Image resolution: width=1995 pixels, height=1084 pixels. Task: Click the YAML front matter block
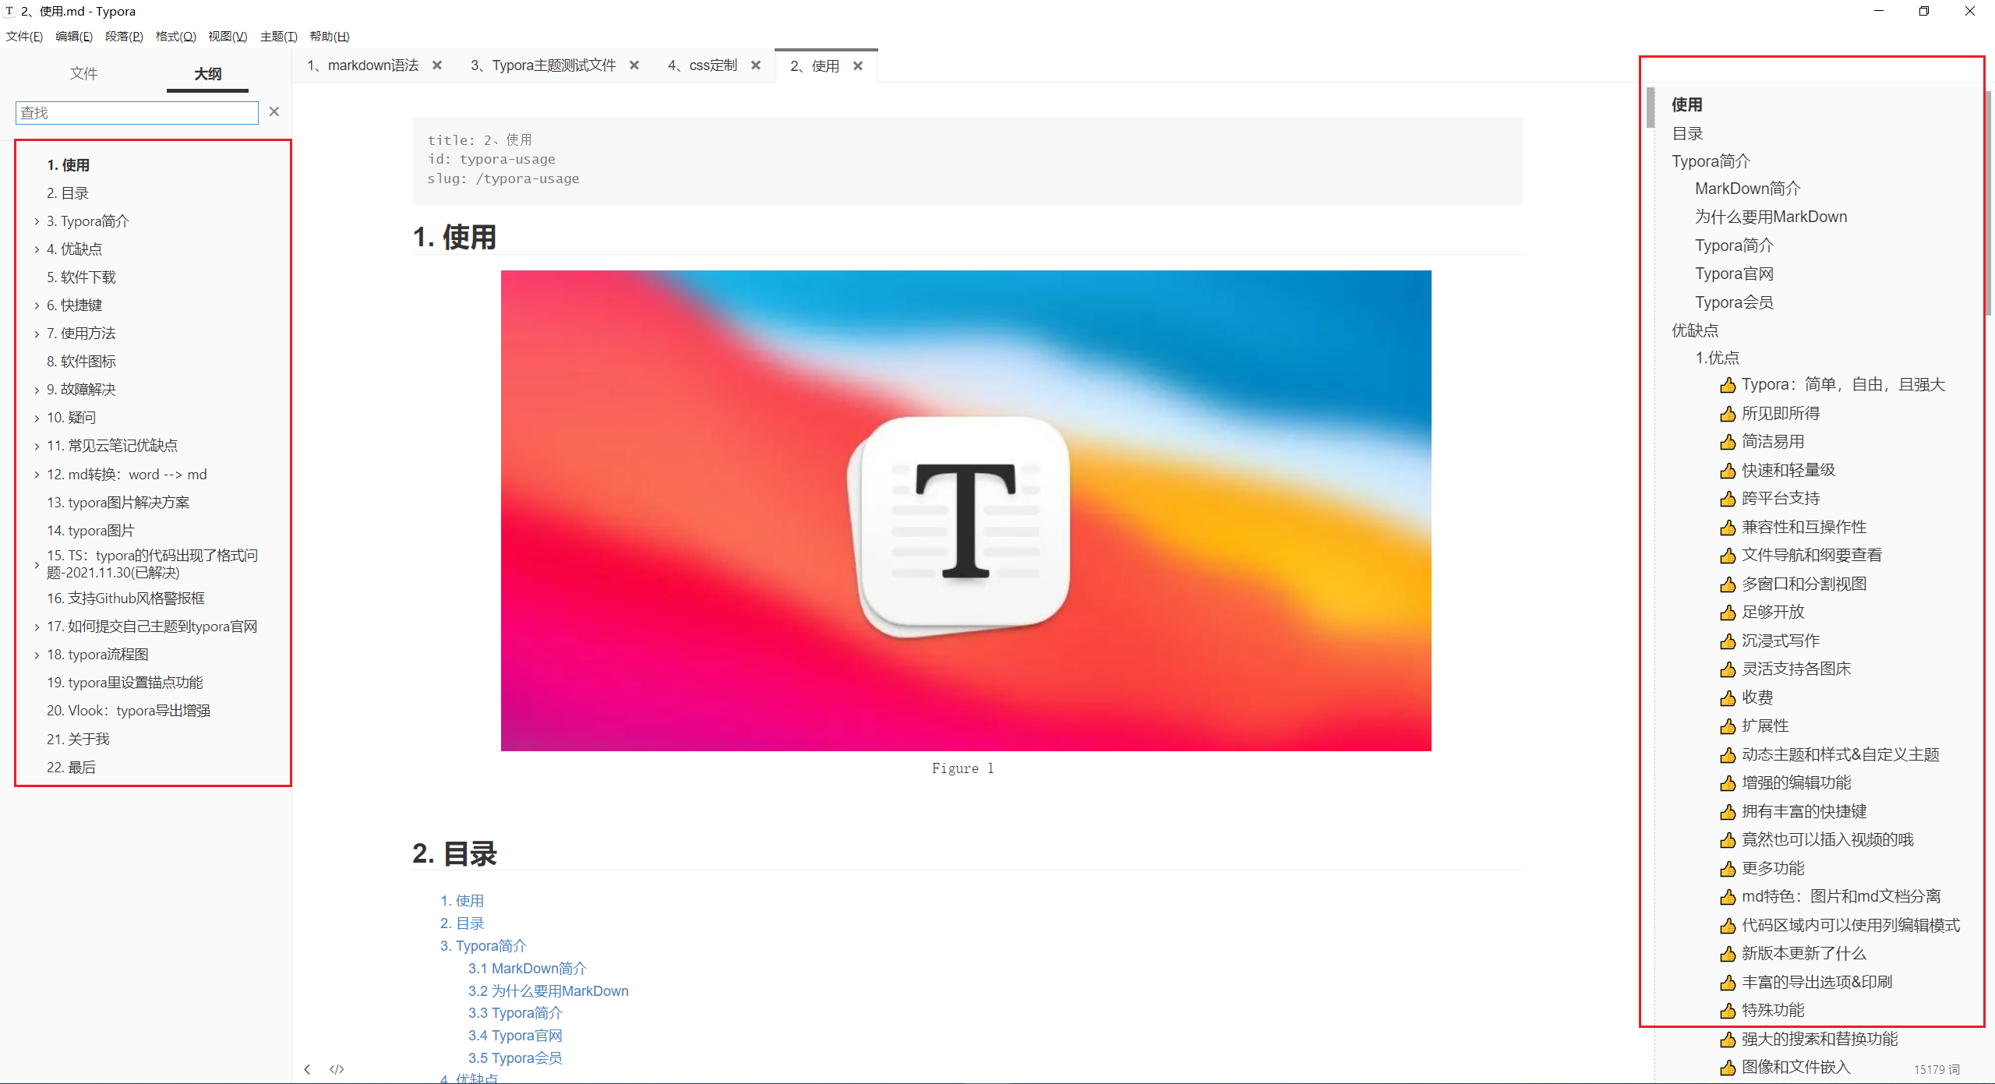(966, 160)
